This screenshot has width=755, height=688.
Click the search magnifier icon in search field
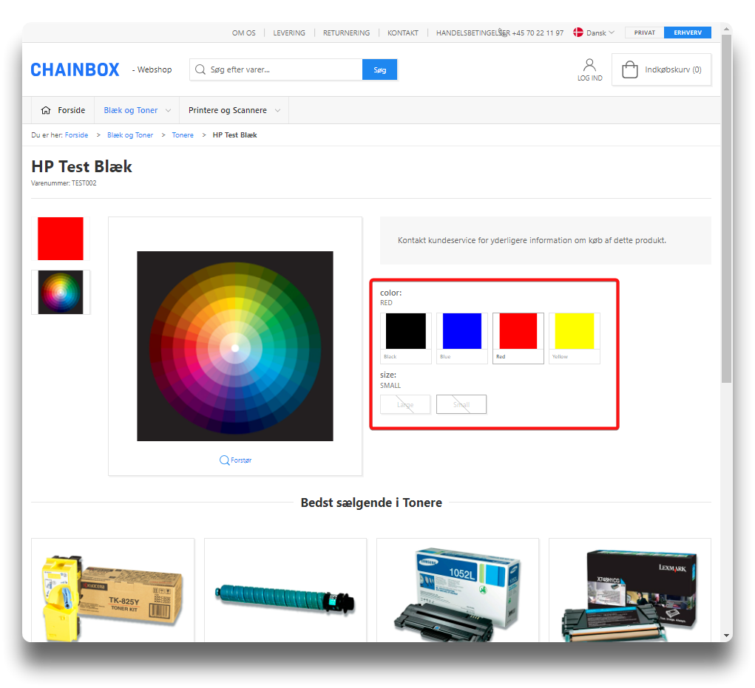point(200,70)
